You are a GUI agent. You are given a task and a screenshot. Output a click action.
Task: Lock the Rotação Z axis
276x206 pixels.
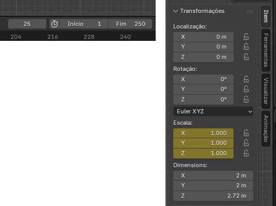click(246, 99)
